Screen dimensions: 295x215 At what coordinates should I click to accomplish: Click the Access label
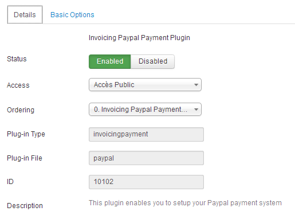point(18,85)
